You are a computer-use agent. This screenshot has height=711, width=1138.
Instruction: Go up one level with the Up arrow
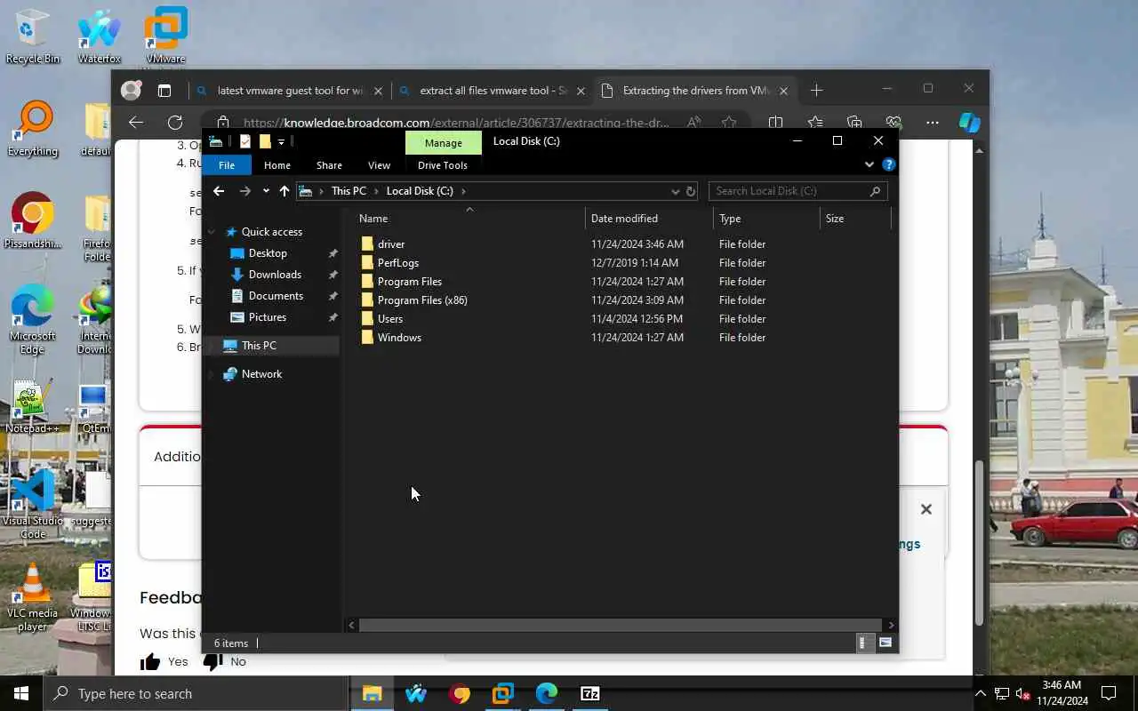point(284,191)
